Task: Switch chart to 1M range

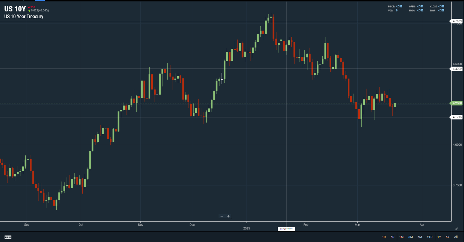Action: (402, 237)
